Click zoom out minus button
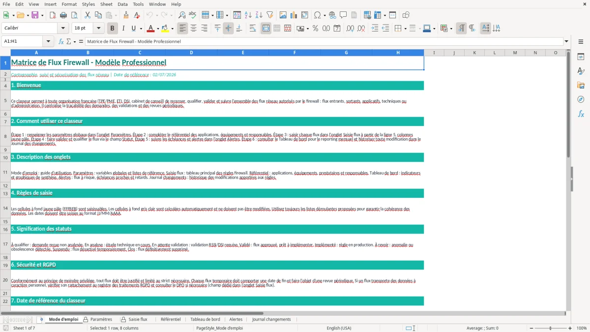This screenshot has width=590, height=332. point(531,328)
